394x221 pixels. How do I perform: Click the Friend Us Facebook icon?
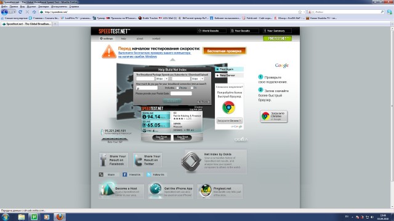point(124,174)
